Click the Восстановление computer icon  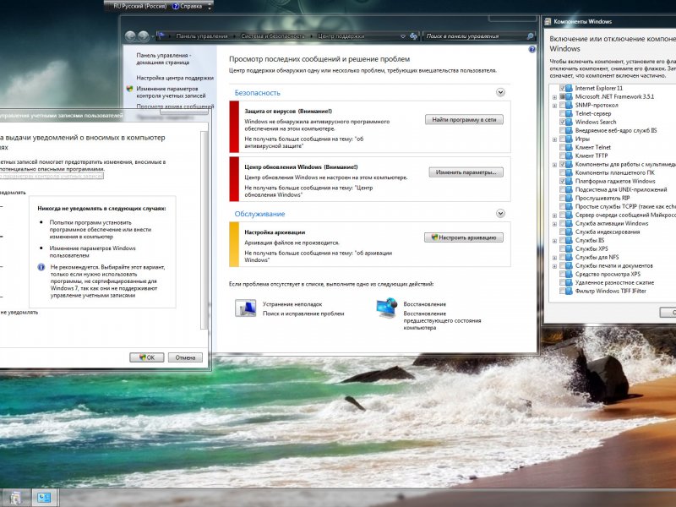(386, 308)
